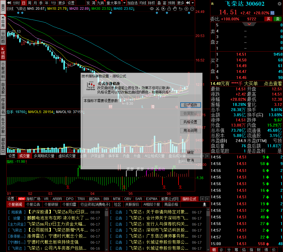
Task: Click the download arrow icon in news panel
Action: pyautogui.click(x=204, y=204)
